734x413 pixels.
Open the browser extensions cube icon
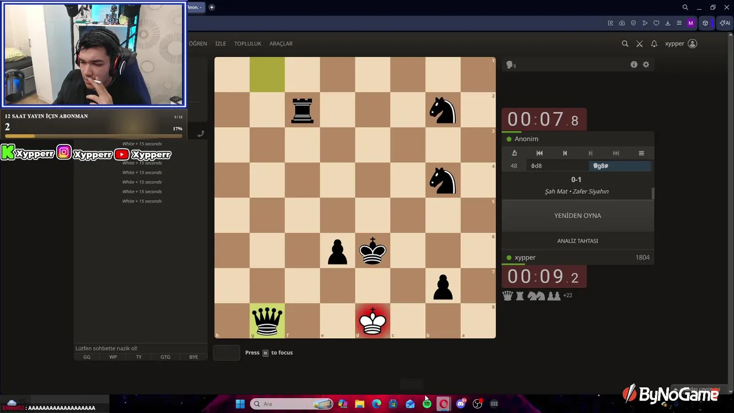click(x=705, y=23)
